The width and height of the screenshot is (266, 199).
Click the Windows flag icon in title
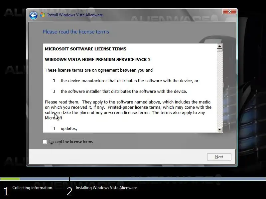click(x=43, y=15)
